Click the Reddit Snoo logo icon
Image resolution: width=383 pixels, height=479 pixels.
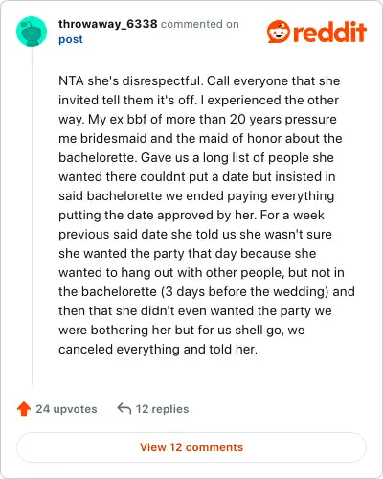point(279,32)
